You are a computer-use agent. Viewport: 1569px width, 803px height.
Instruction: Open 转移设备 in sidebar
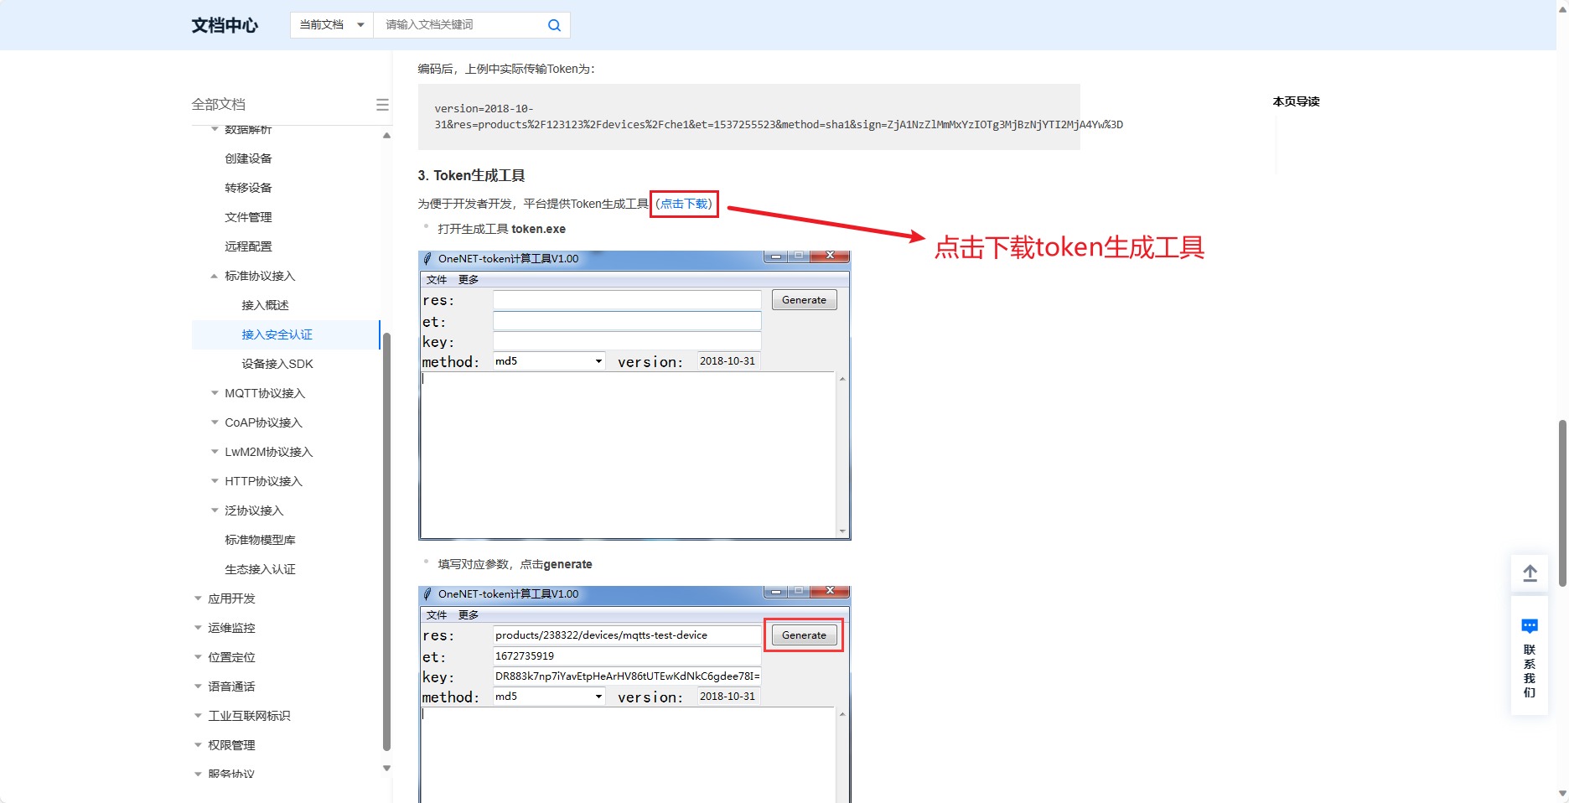pyautogui.click(x=248, y=188)
